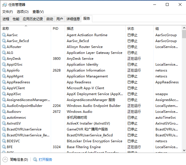Click the vertical scrollbar thumb
The width and height of the screenshot is (186, 165).
pyautogui.click(x=184, y=34)
